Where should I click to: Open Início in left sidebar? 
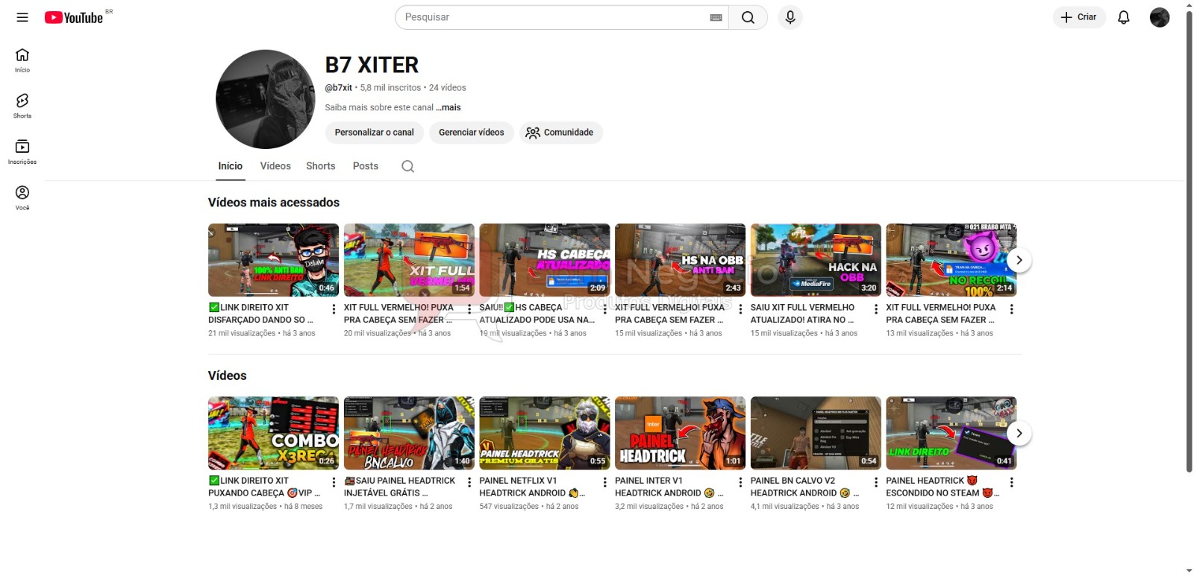click(x=22, y=60)
